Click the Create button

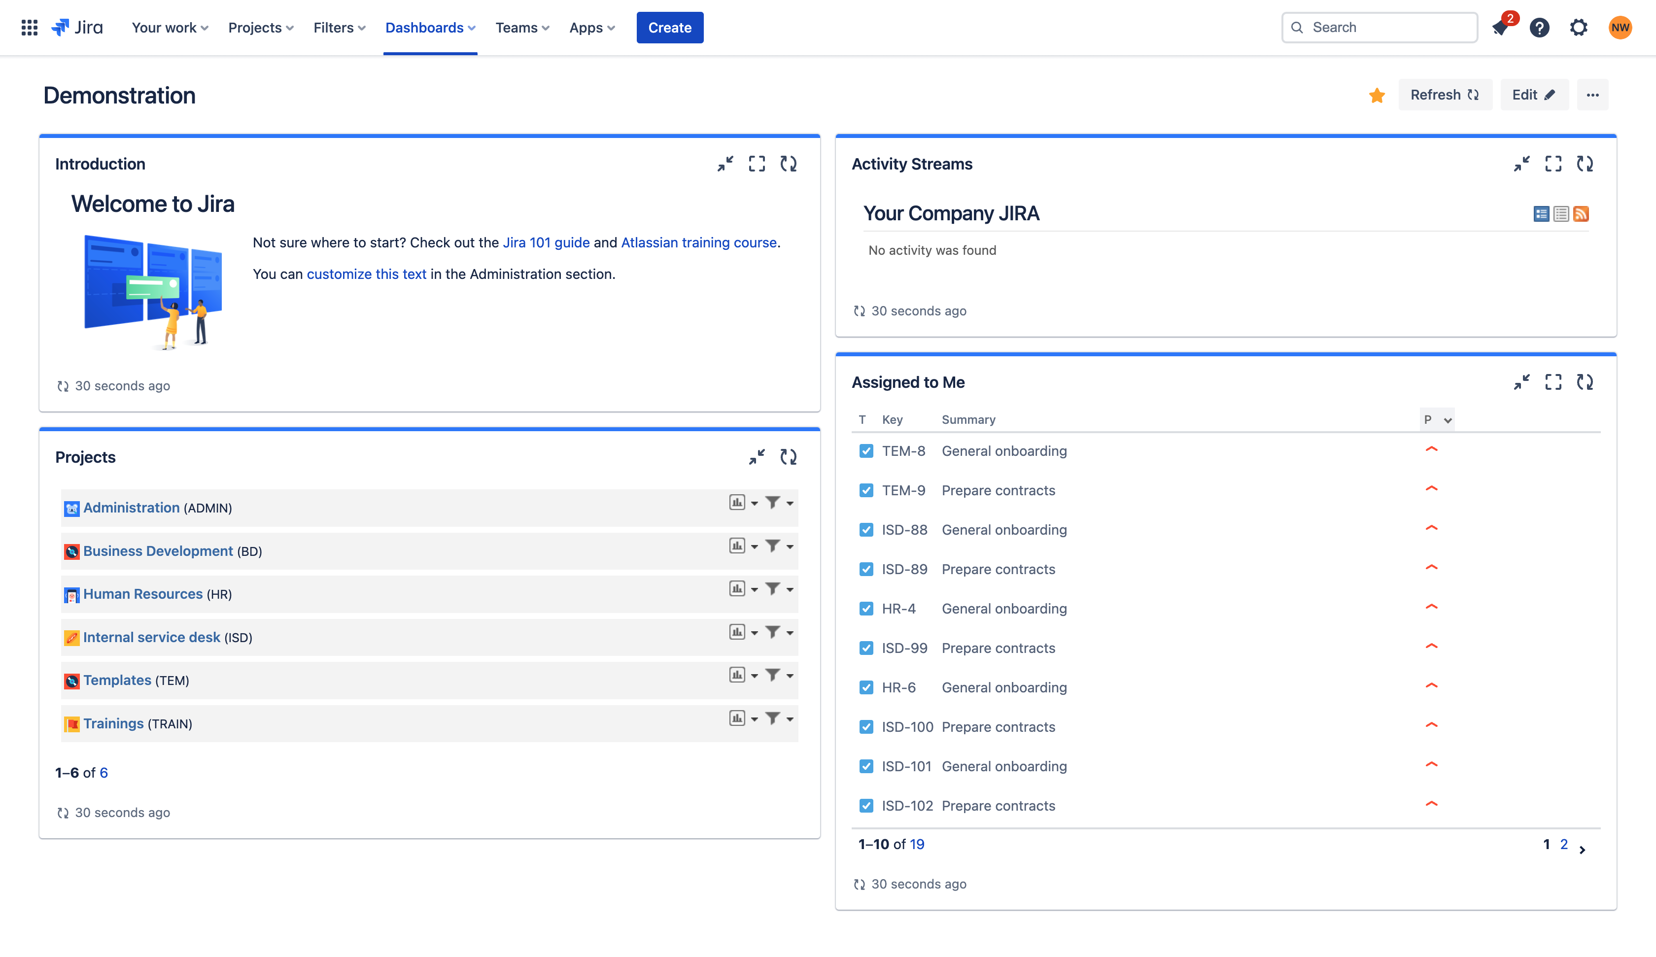(x=670, y=28)
